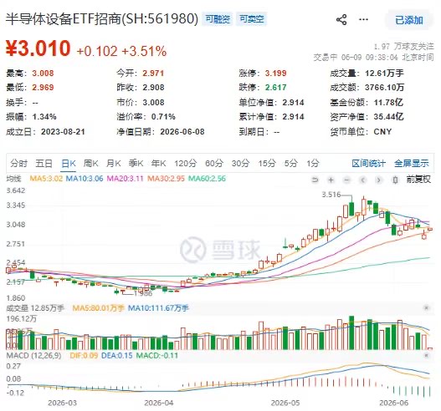Screen dimensions: 441x411
Task: Click the MA10:3.06 moving average label
Action: point(85,179)
